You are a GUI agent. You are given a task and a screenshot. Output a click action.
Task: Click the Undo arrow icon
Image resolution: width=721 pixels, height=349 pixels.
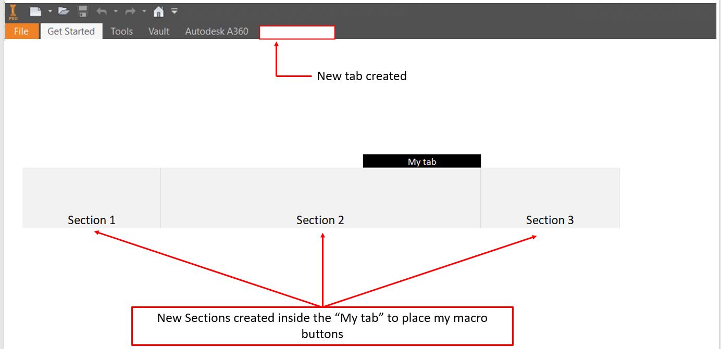[102, 11]
